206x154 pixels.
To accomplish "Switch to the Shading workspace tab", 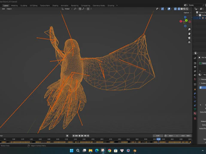I will tap(55, 6).
